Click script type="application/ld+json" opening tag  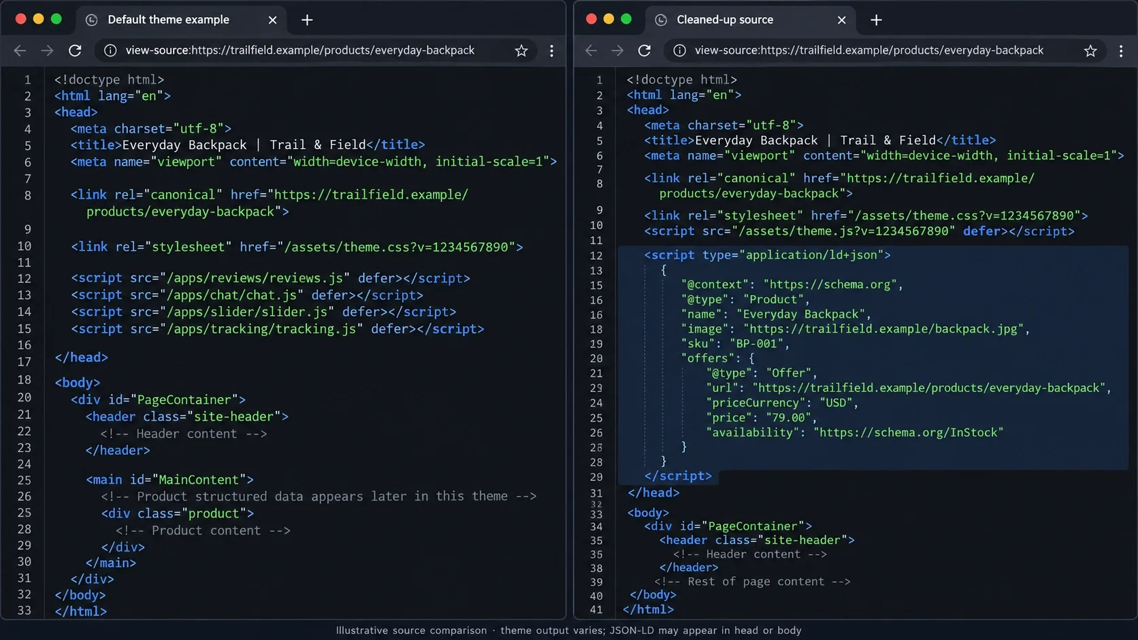pos(767,255)
